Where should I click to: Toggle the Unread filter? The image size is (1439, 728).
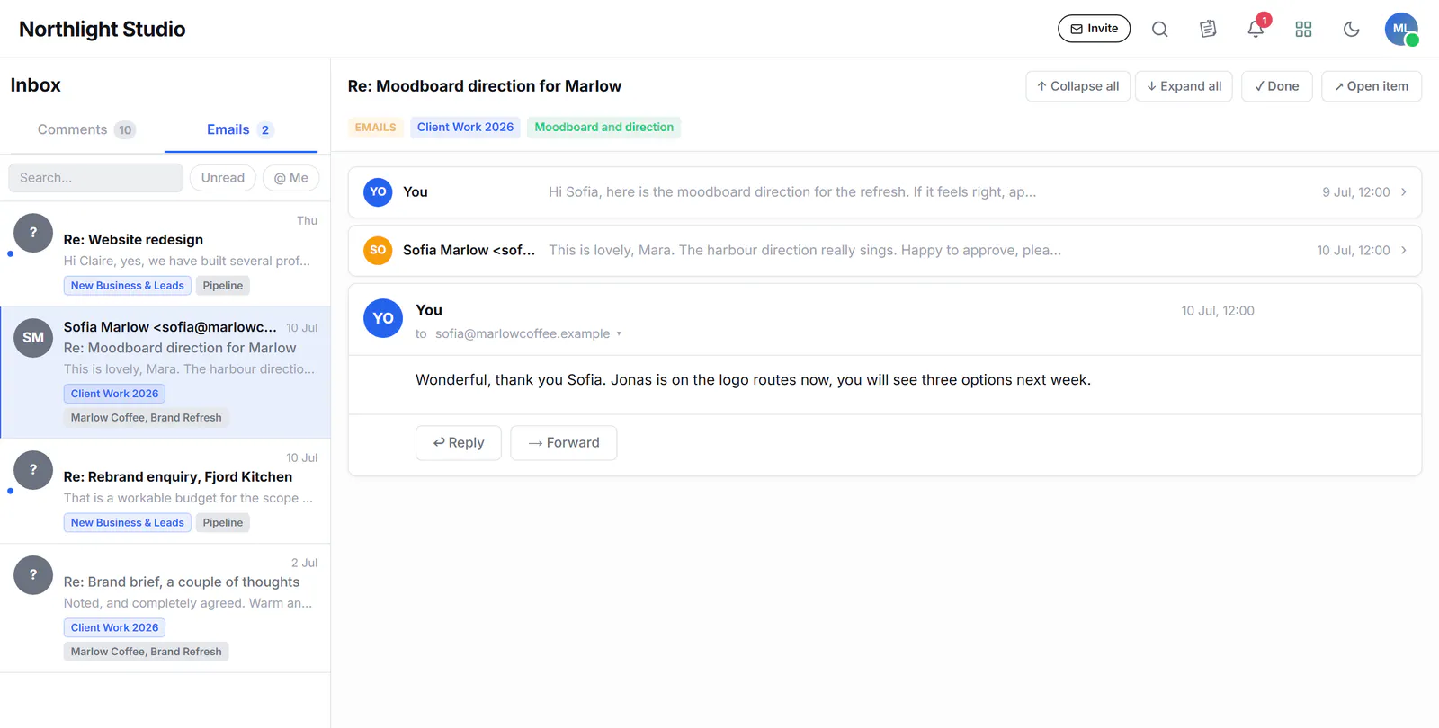tap(223, 178)
